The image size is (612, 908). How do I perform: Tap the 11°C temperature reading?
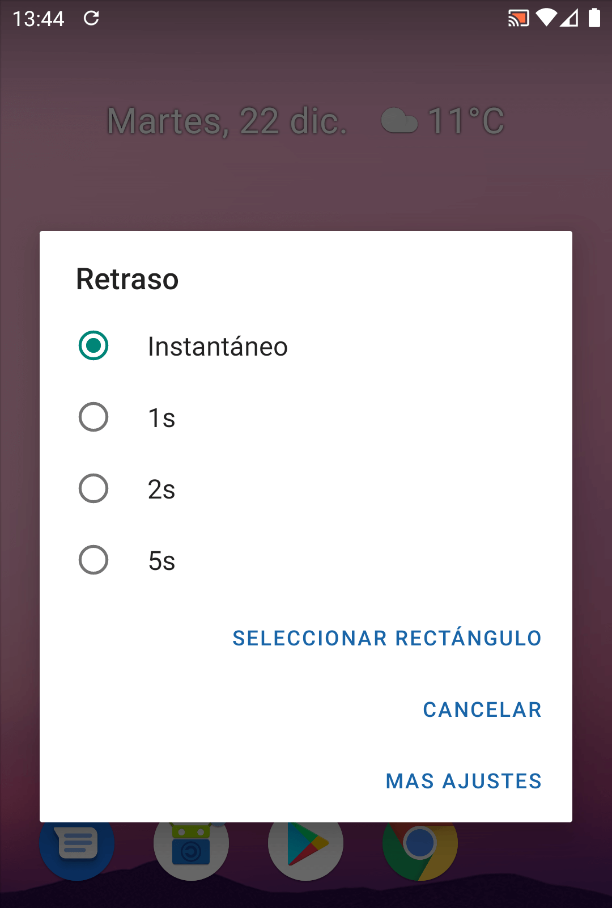466,121
